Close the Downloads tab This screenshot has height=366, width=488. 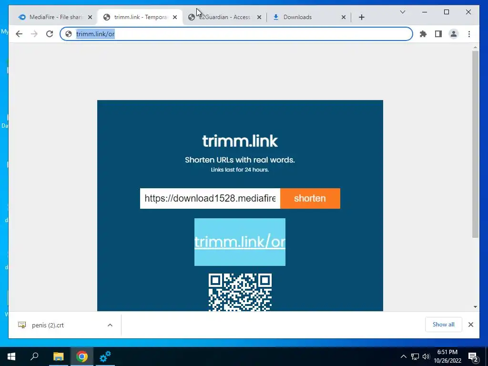pos(344,17)
